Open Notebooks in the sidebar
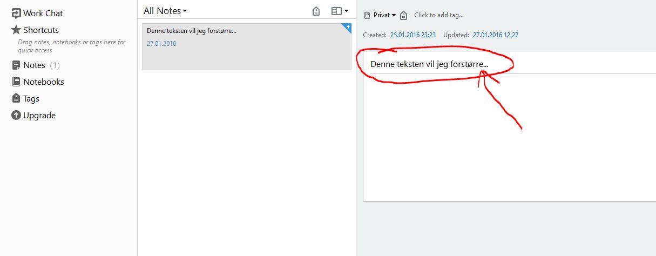Viewport: 656px width, 256px height. (38, 82)
